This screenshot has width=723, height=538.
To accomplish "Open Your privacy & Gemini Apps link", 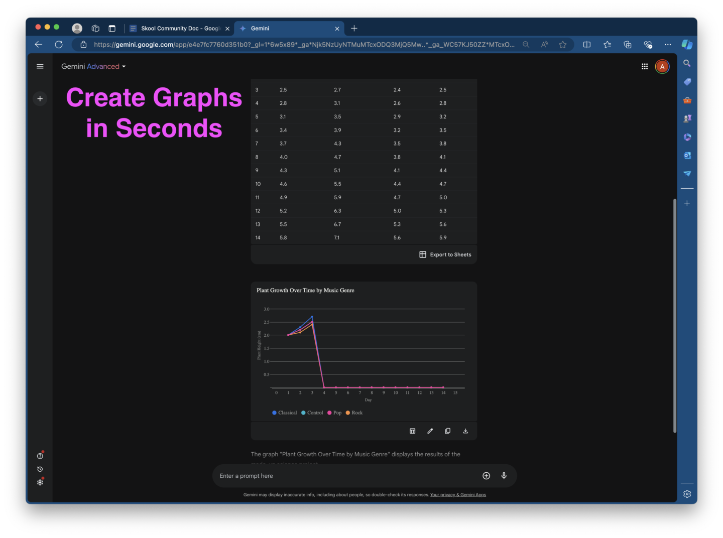I will pyautogui.click(x=458, y=495).
